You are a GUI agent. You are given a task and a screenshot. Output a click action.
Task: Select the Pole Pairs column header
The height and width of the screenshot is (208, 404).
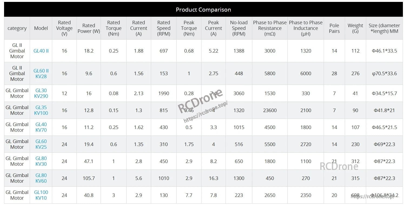334,28
